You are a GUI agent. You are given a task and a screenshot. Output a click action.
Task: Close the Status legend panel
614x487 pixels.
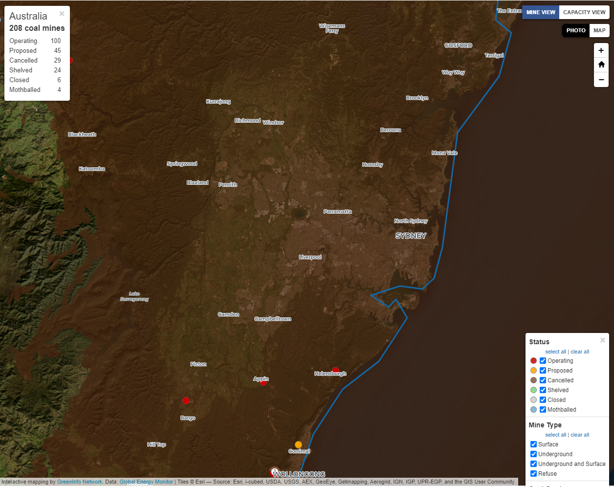[x=602, y=340]
